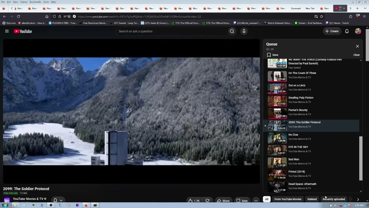The image size is (369, 208).
Task: Open a new browser tab
Action: click(x=357, y=8)
